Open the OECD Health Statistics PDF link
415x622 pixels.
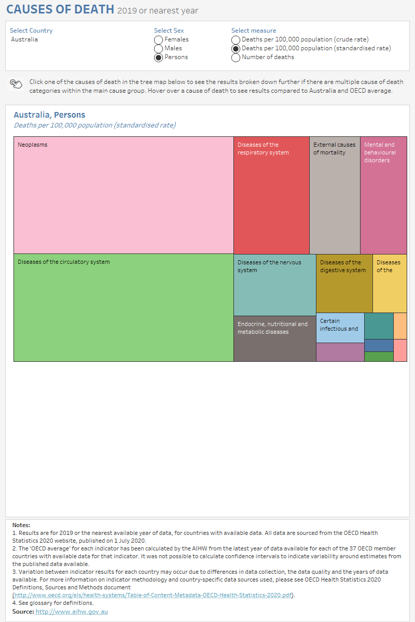point(153,595)
